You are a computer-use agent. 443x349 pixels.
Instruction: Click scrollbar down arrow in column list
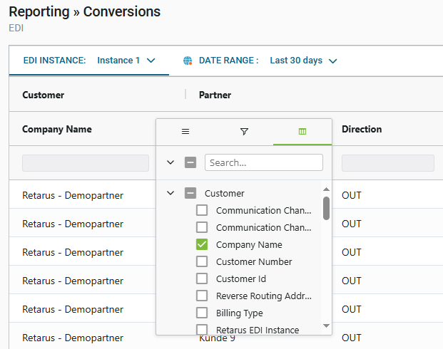(326, 325)
